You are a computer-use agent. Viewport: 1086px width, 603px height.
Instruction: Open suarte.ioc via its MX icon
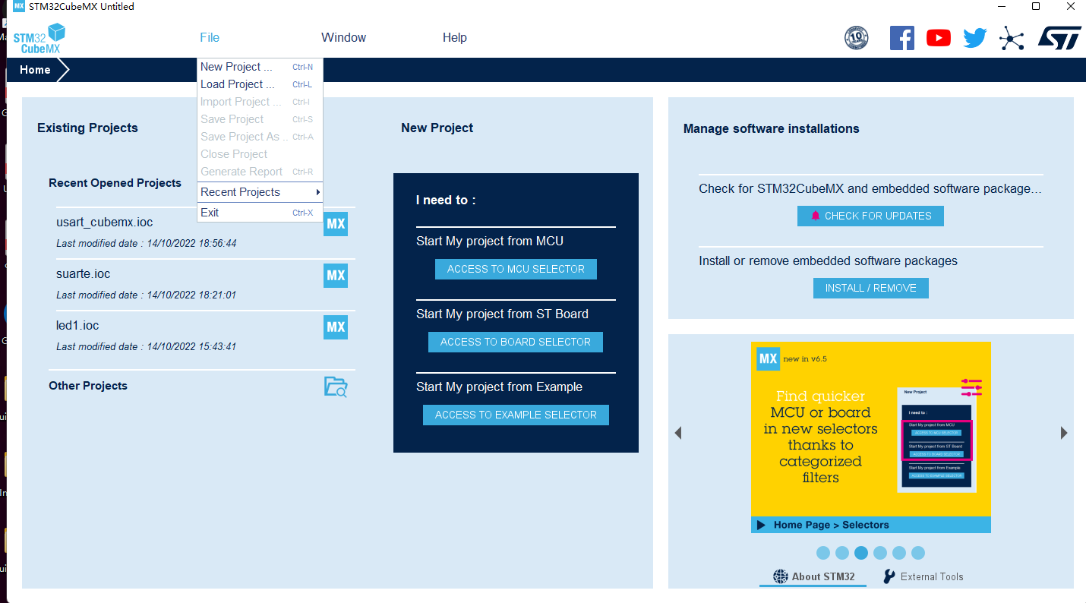[x=336, y=276]
